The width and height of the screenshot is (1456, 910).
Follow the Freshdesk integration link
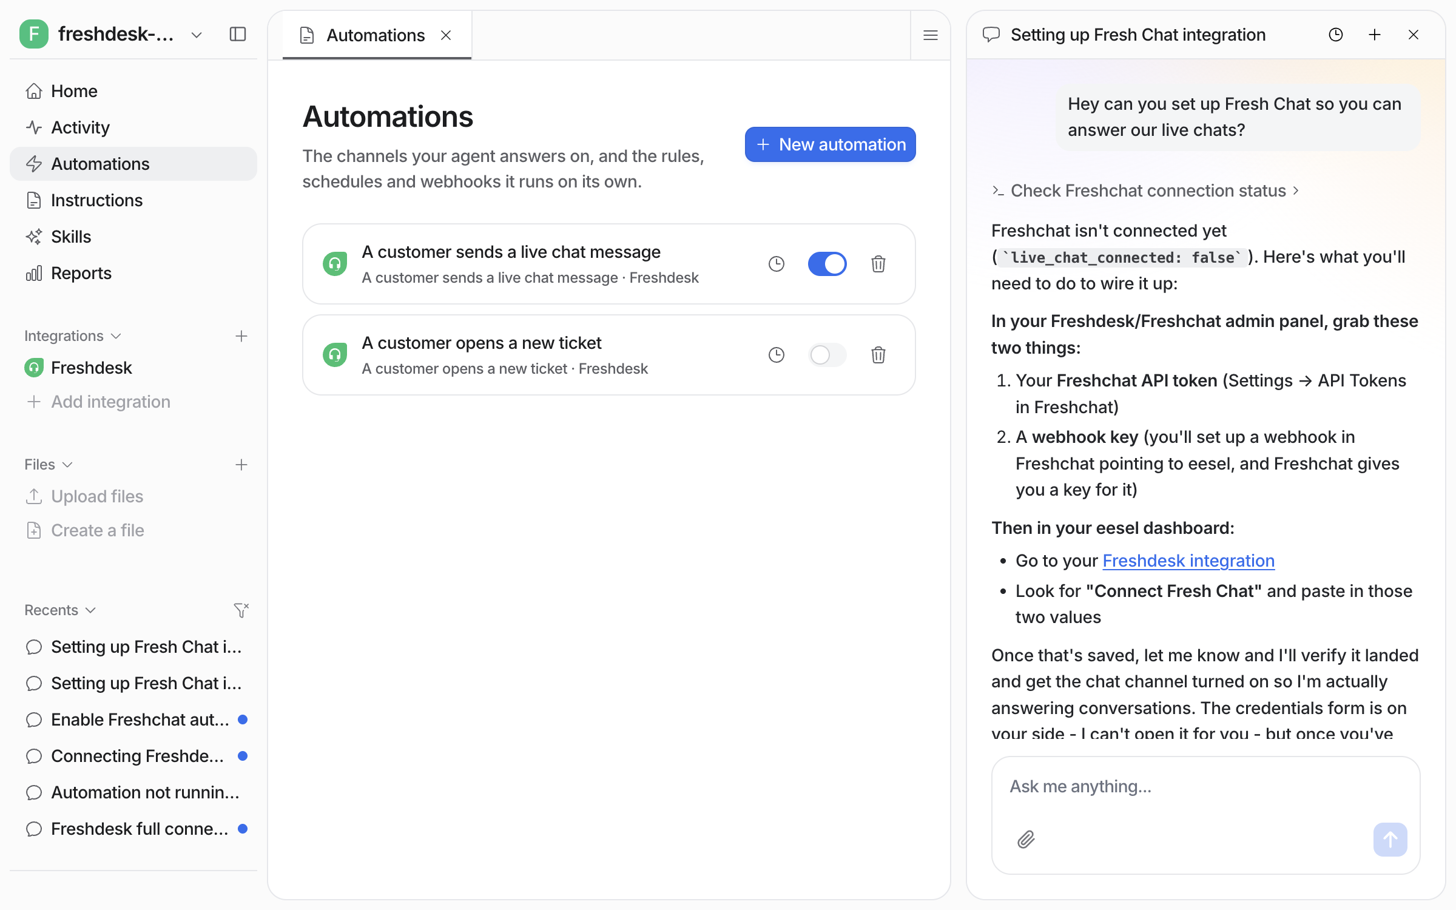coord(1188,561)
